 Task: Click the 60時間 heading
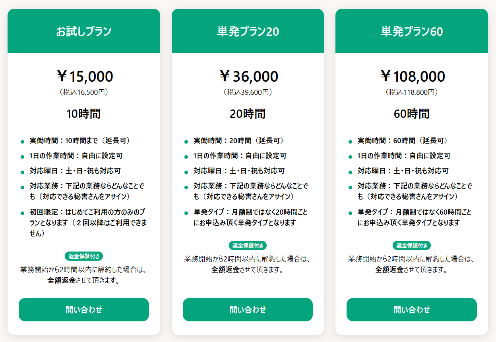pos(411,114)
